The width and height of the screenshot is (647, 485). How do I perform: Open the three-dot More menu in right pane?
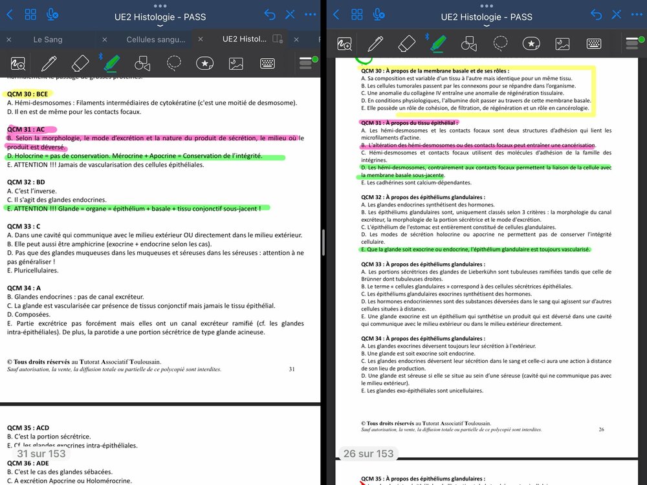(635, 14)
